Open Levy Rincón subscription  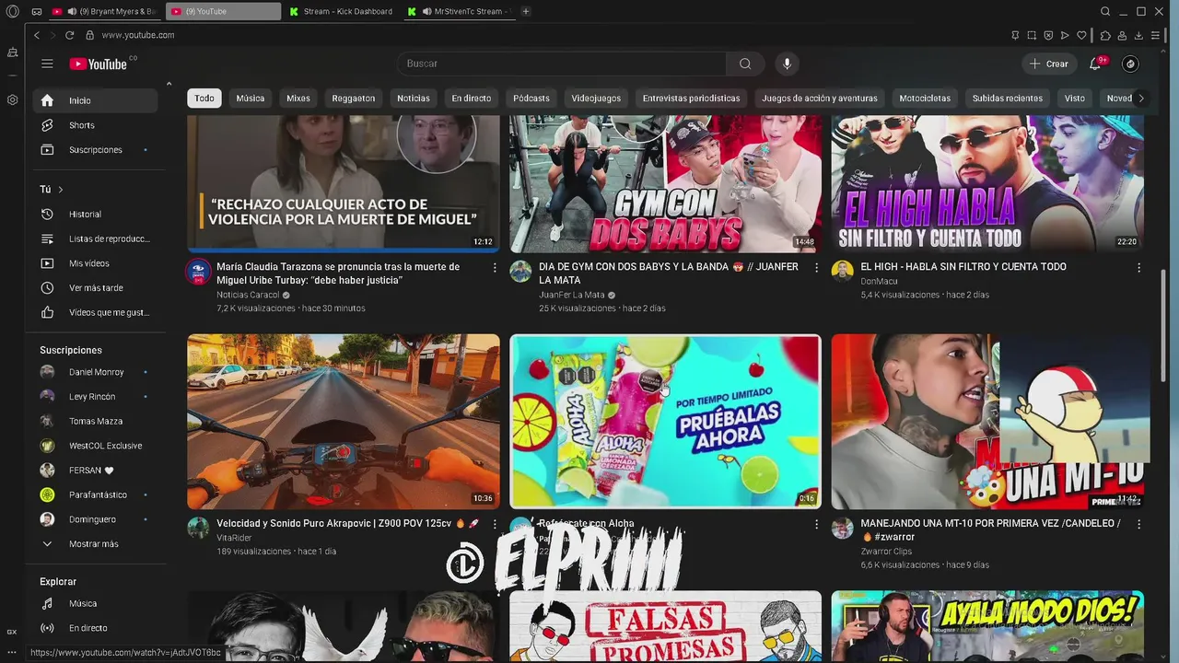tap(96, 397)
